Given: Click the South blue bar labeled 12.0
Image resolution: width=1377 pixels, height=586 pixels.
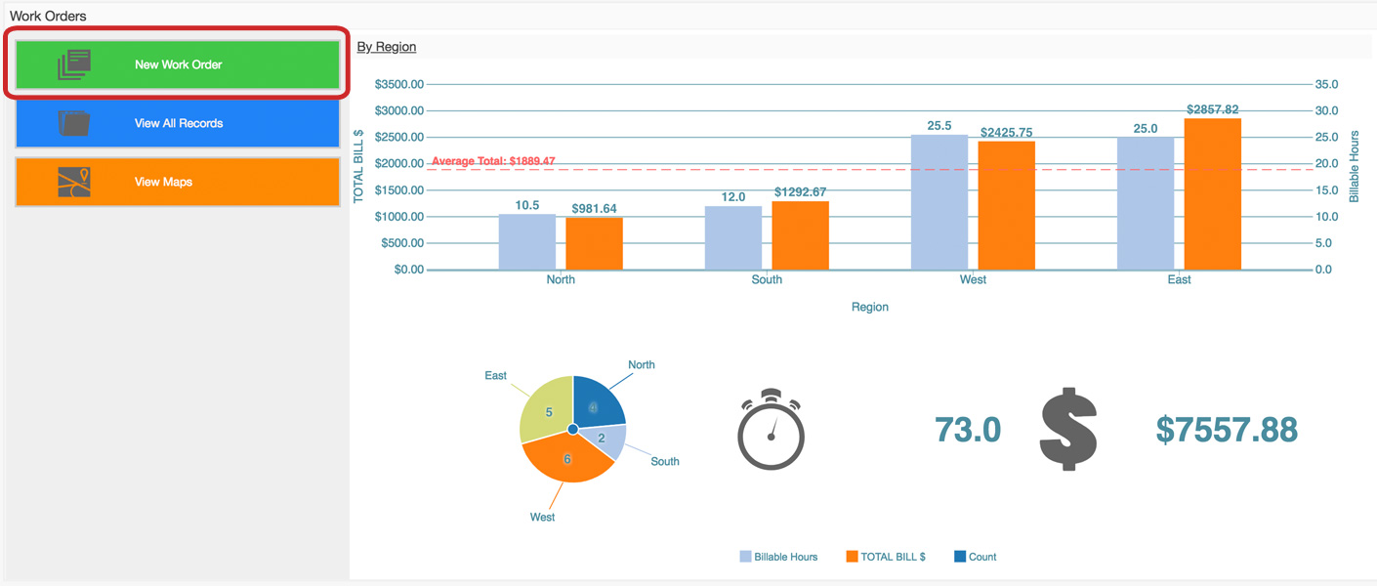Looking at the screenshot, I should 733,237.
